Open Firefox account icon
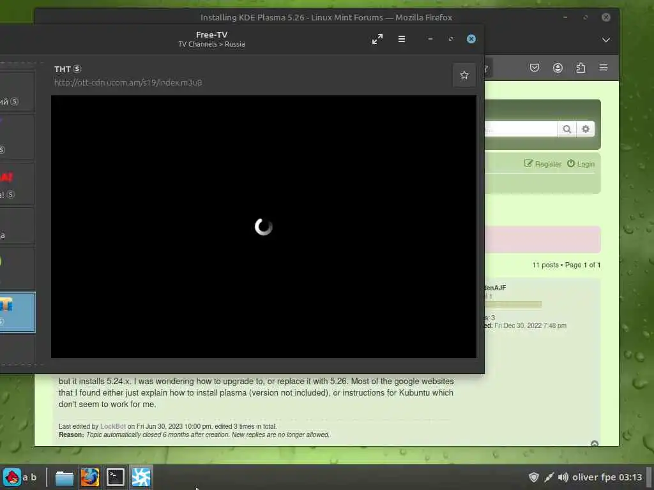This screenshot has height=490, width=654. [x=558, y=68]
